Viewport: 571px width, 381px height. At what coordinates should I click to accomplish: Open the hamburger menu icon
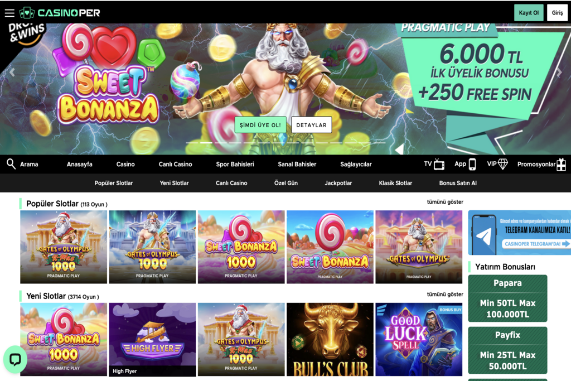tap(9, 13)
